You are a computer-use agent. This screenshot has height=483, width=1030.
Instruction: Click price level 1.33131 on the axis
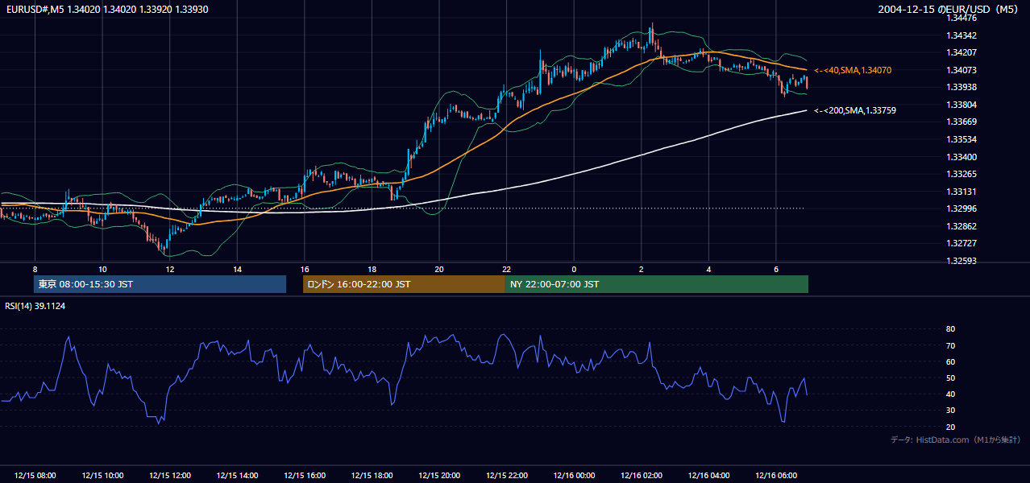(x=961, y=192)
